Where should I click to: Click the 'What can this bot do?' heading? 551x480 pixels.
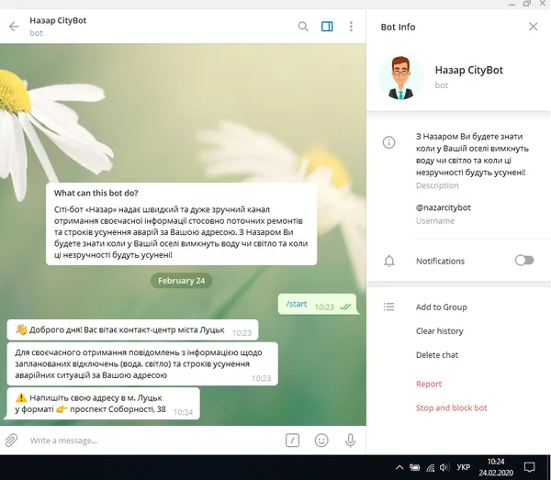pyautogui.click(x=96, y=193)
